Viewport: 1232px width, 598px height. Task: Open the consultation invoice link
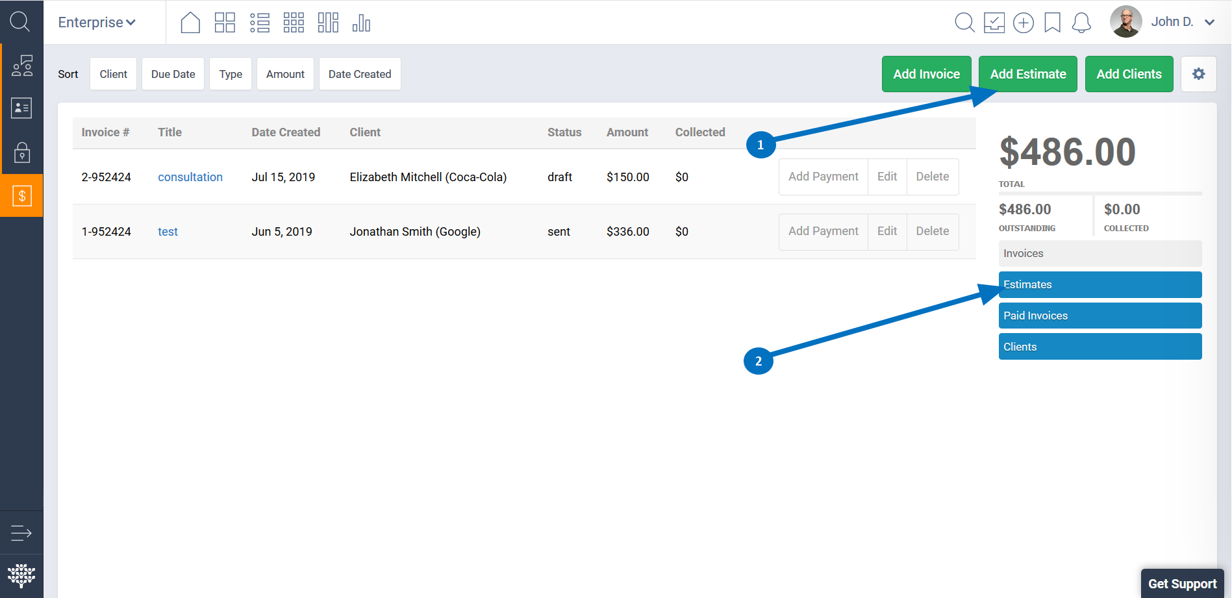[190, 177]
